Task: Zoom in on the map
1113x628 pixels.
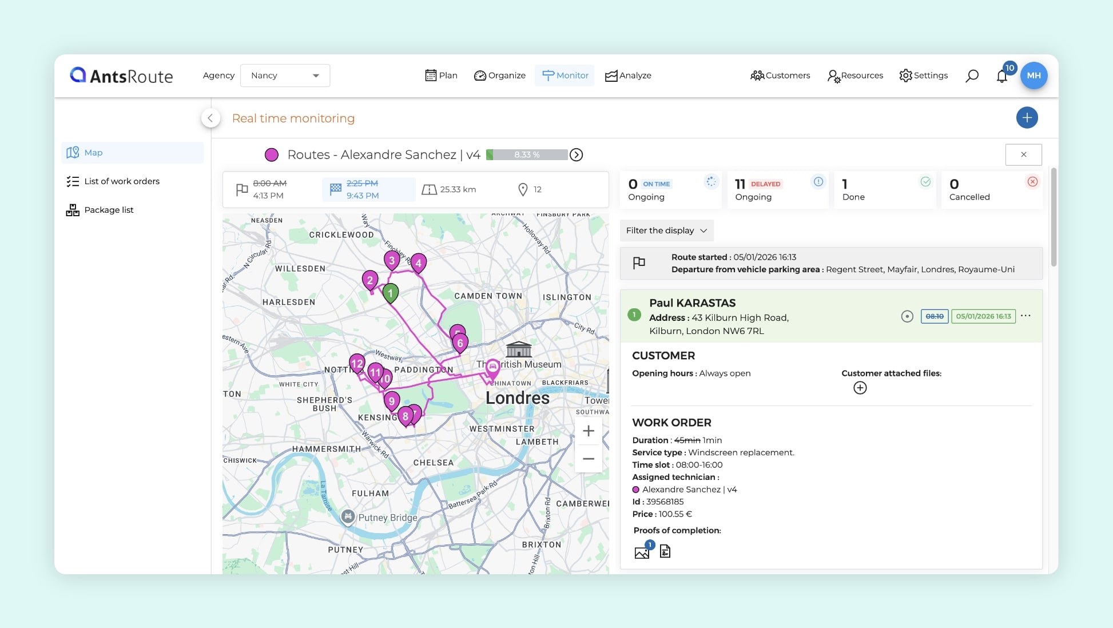Action: (588, 431)
